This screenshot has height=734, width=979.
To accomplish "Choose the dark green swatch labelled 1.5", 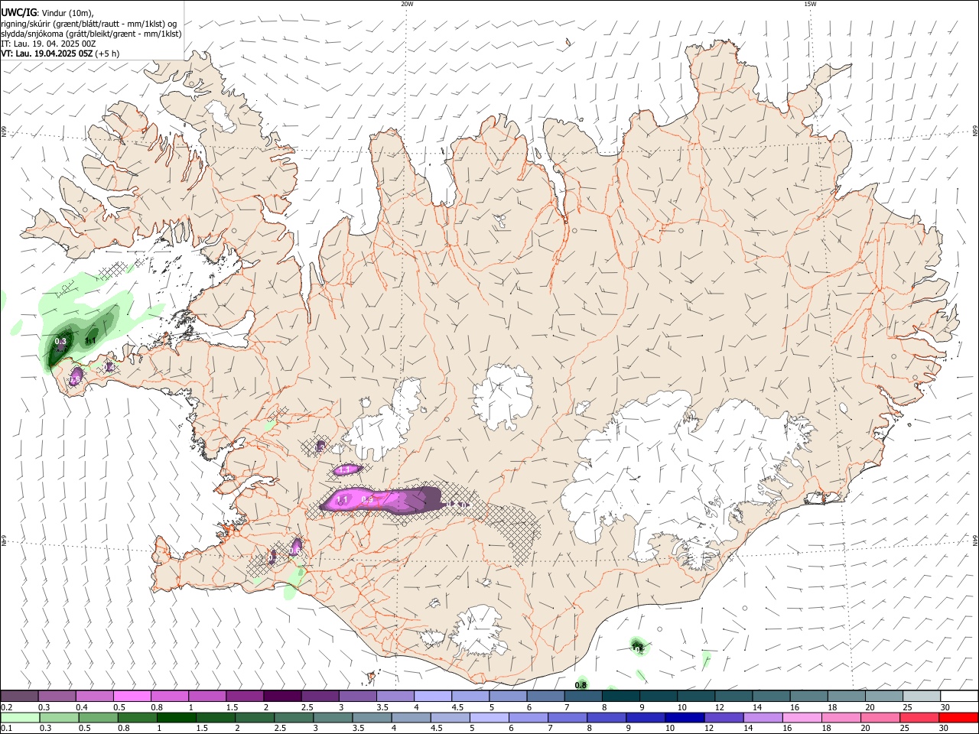I will click(216, 718).
